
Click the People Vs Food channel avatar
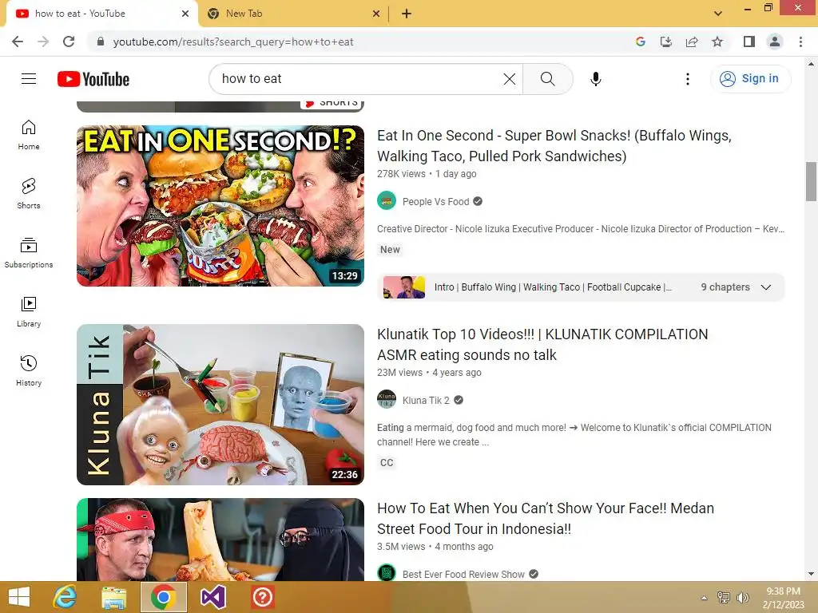[387, 200]
